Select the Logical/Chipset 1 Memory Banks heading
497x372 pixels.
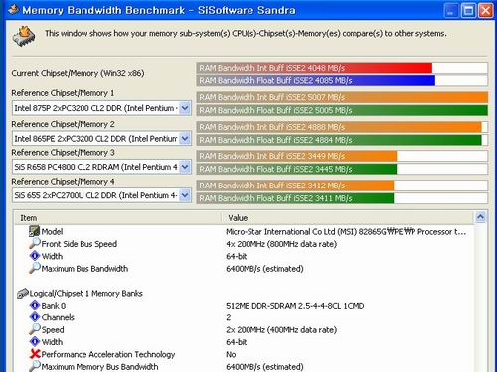pos(86,294)
